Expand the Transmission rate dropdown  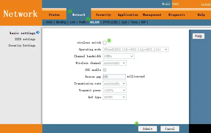pos(114,83)
